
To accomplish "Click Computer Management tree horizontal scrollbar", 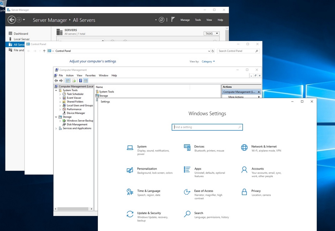I will [x=74, y=209].
